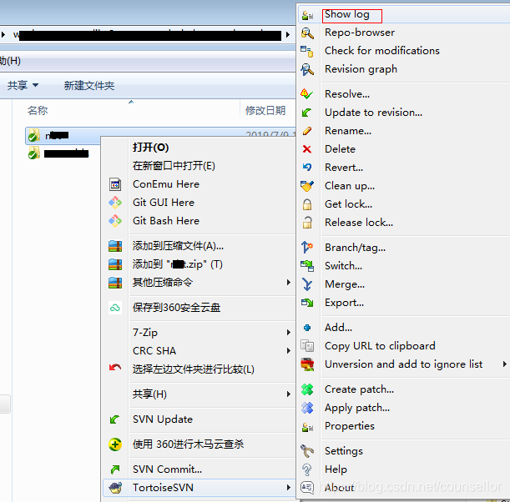Click the ConEmu Here icon

pos(115,184)
